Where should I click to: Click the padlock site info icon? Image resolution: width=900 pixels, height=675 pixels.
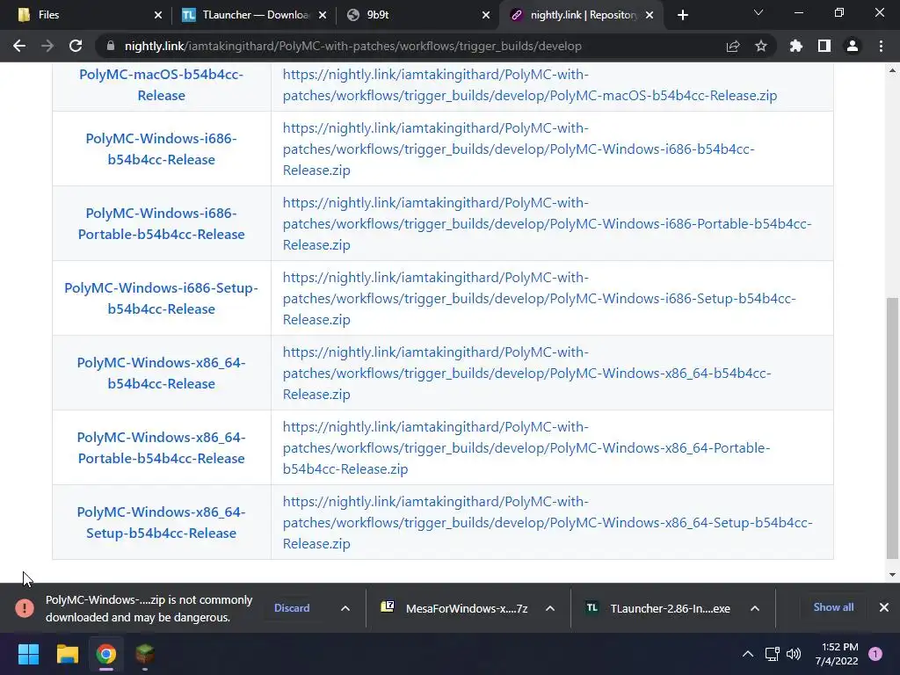pyautogui.click(x=110, y=46)
